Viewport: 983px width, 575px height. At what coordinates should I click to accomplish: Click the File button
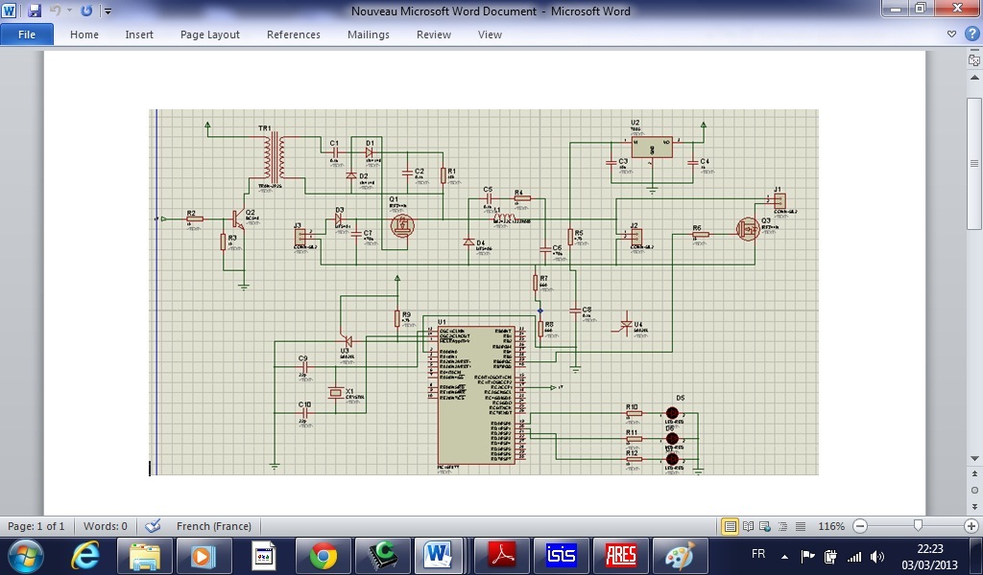[27, 34]
